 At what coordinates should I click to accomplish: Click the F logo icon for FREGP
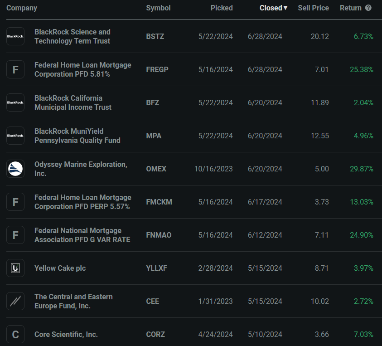coord(15,69)
